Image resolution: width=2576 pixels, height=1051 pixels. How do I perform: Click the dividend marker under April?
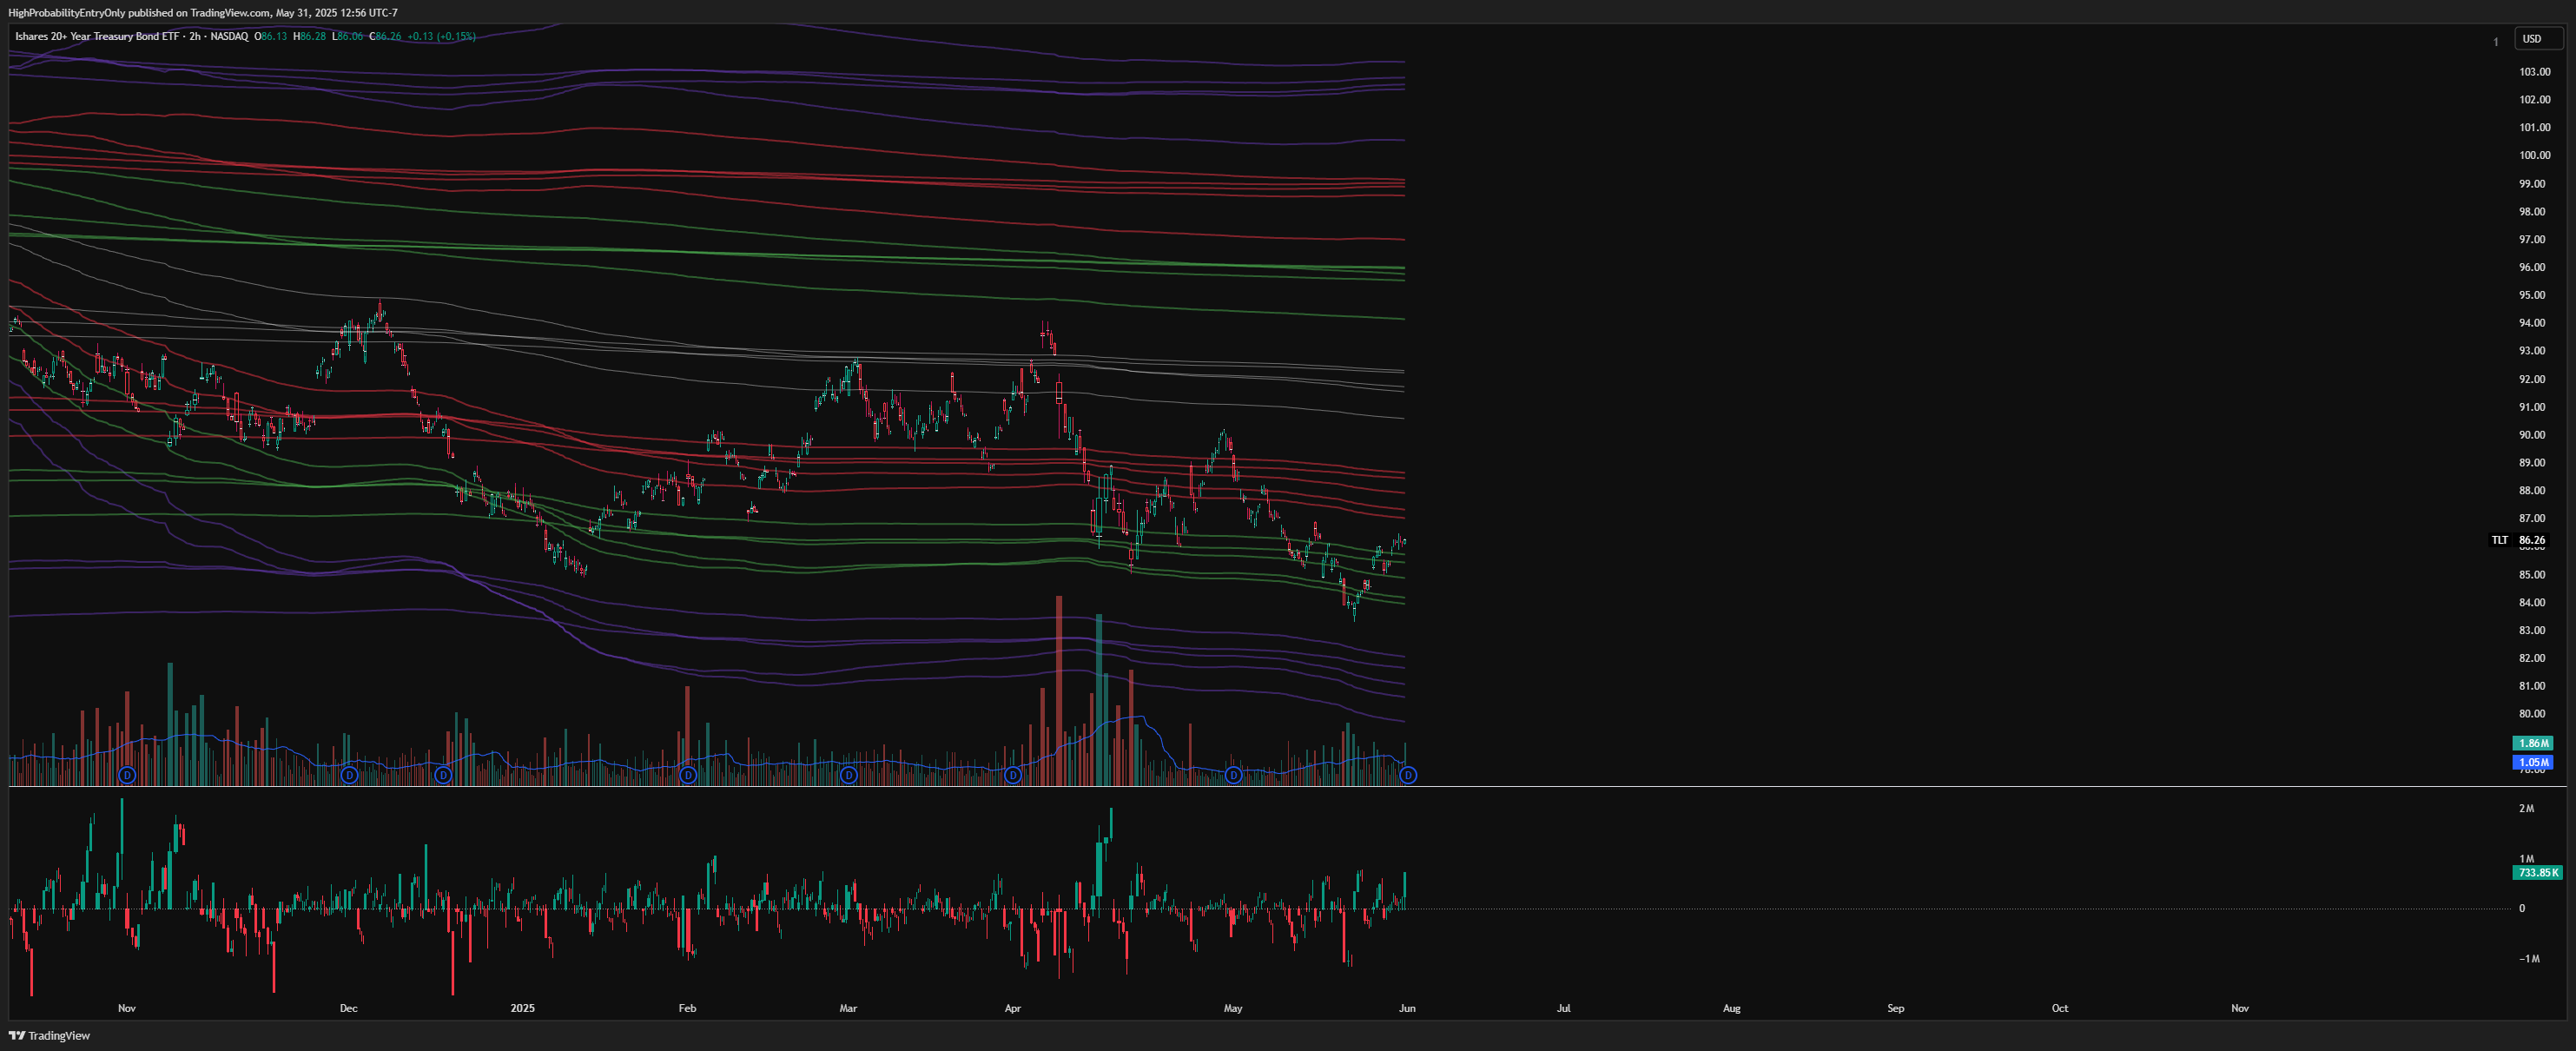(1013, 775)
